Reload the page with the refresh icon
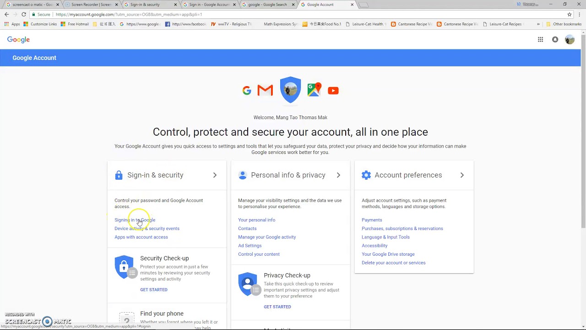 (x=24, y=14)
